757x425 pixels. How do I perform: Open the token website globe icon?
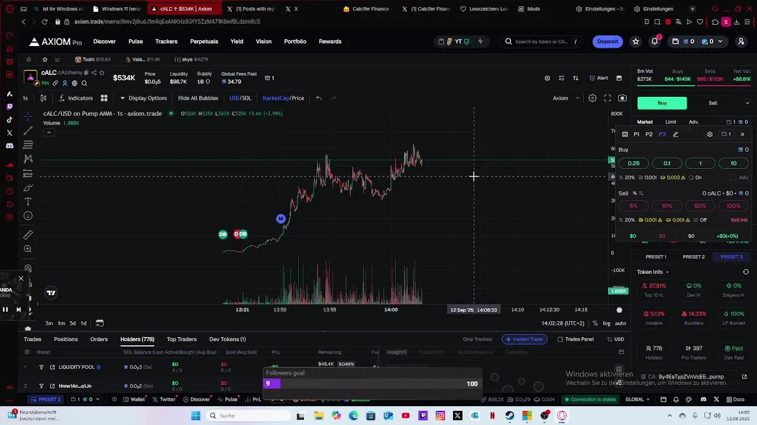(x=75, y=83)
